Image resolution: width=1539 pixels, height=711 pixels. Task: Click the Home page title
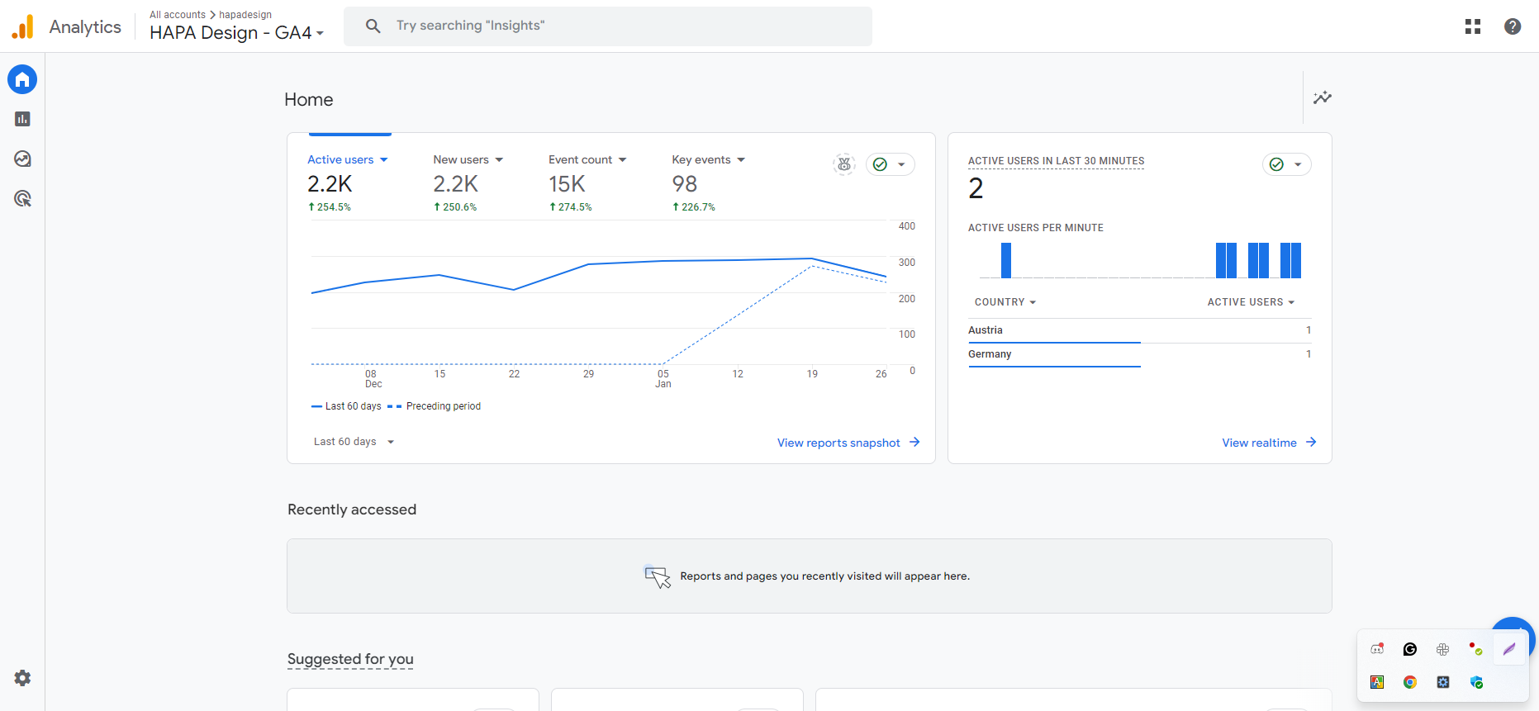(x=309, y=100)
